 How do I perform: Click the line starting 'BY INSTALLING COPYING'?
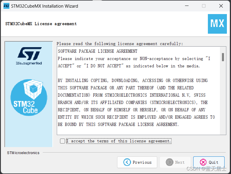tap(133, 81)
